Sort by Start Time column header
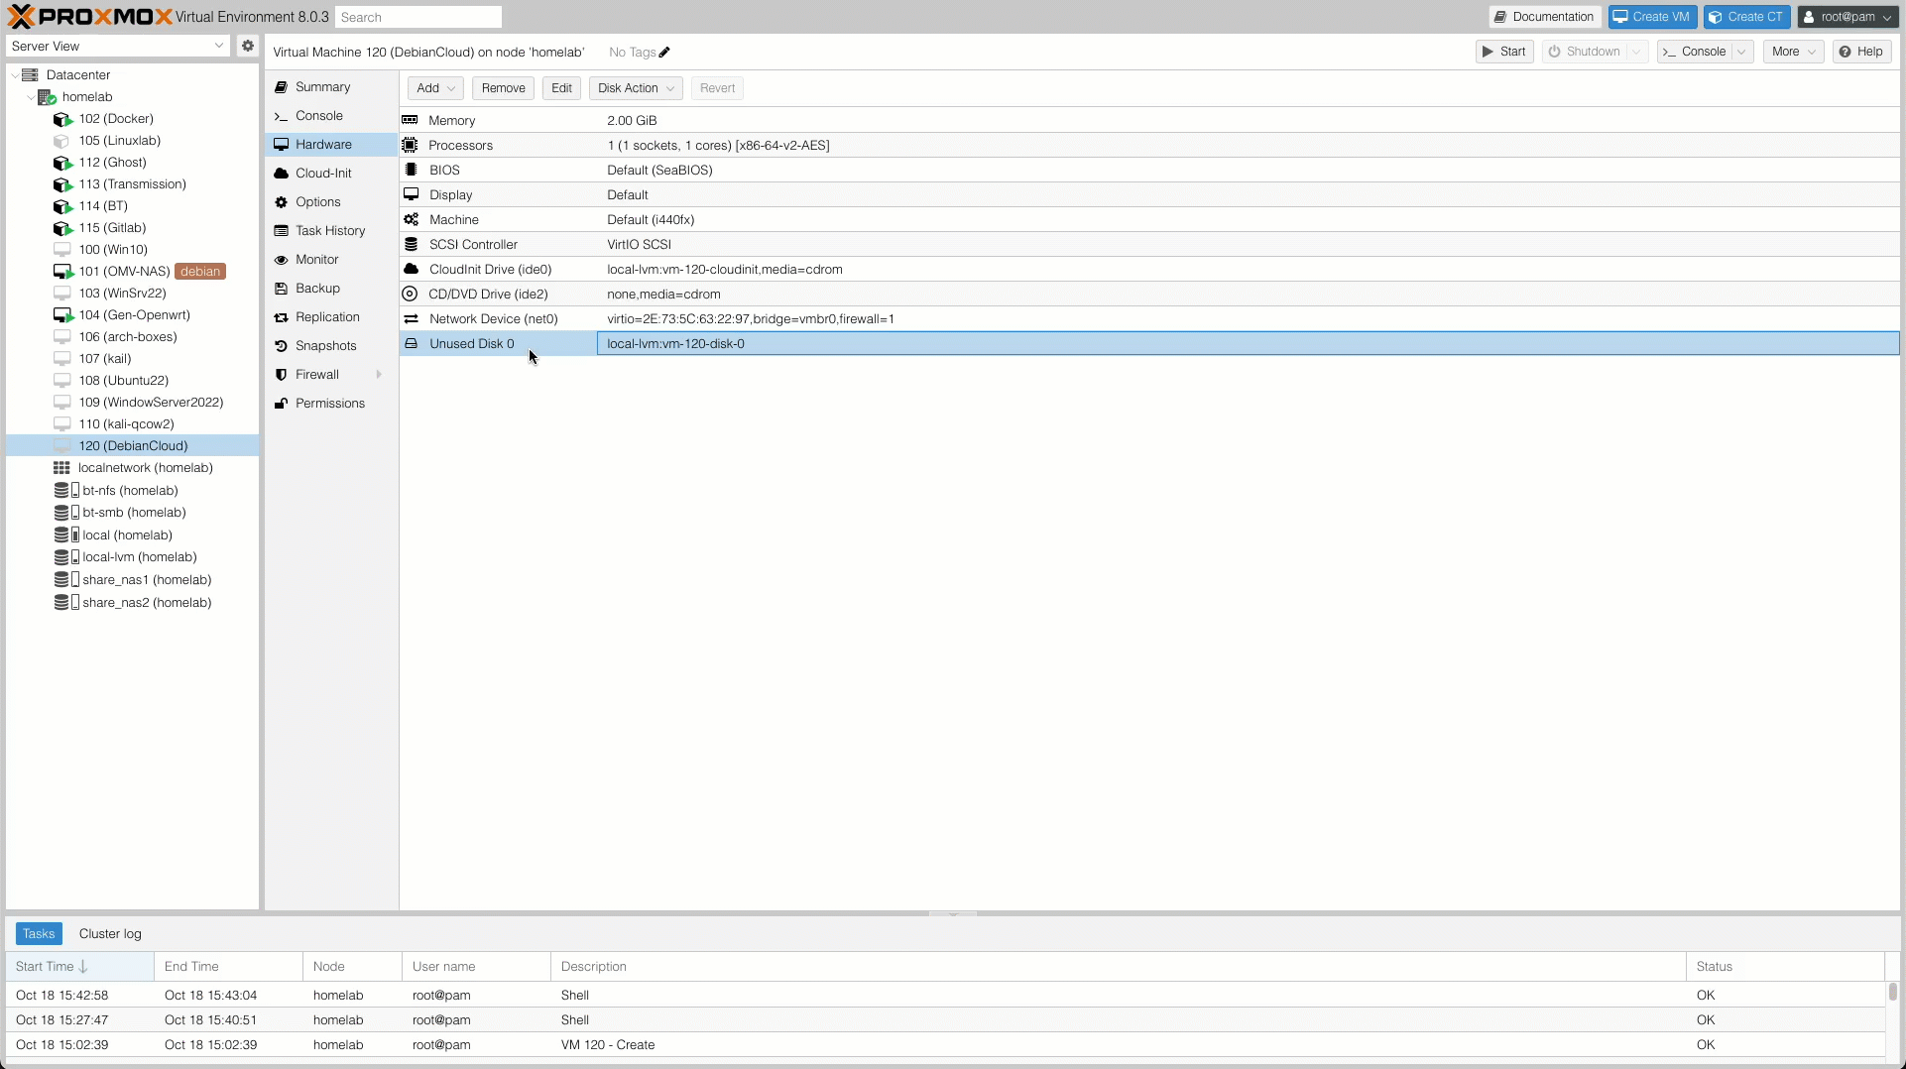 (79, 967)
